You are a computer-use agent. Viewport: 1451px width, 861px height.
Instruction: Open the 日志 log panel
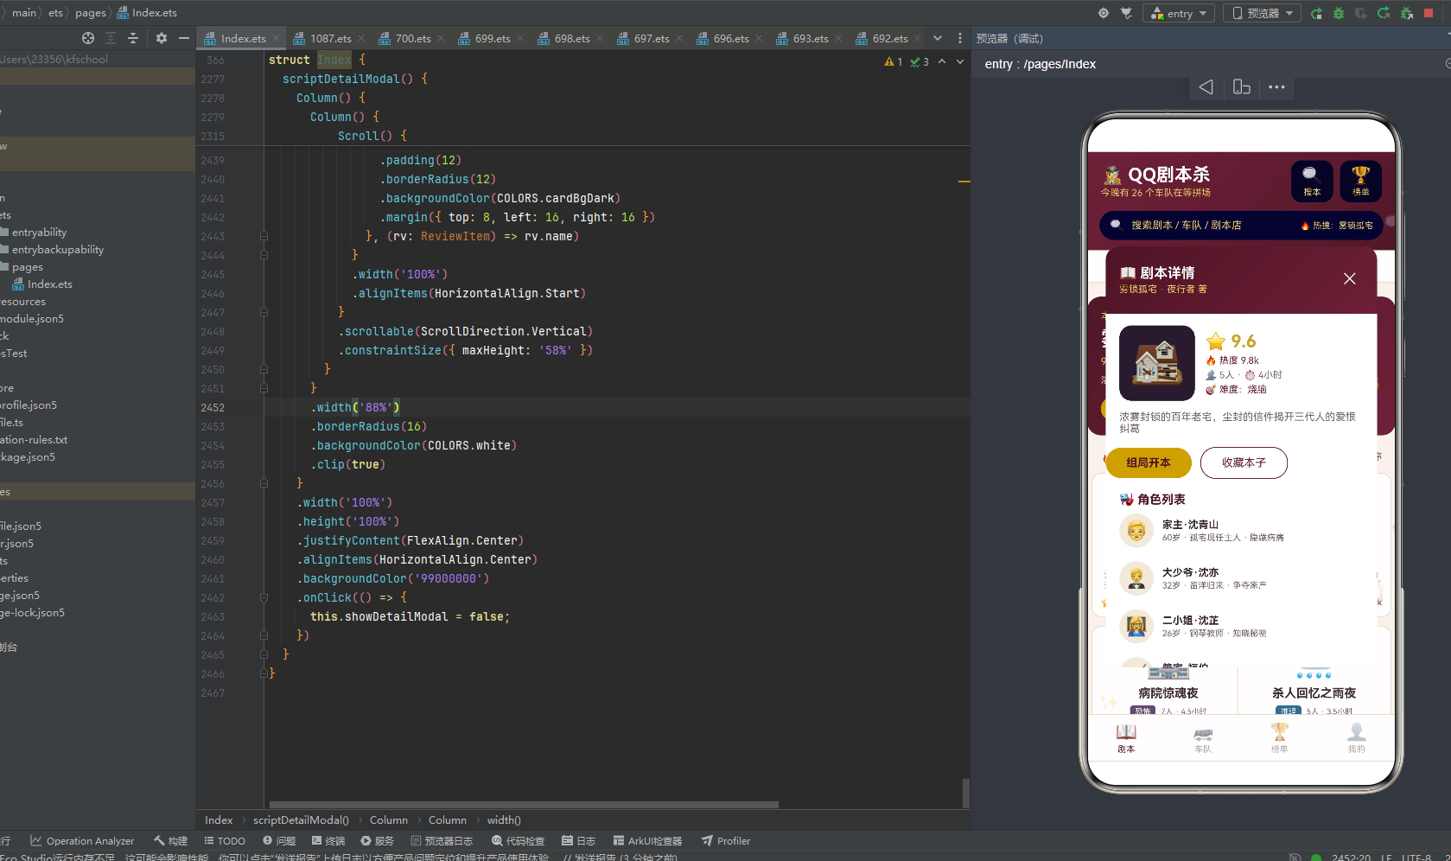[x=578, y=840]
